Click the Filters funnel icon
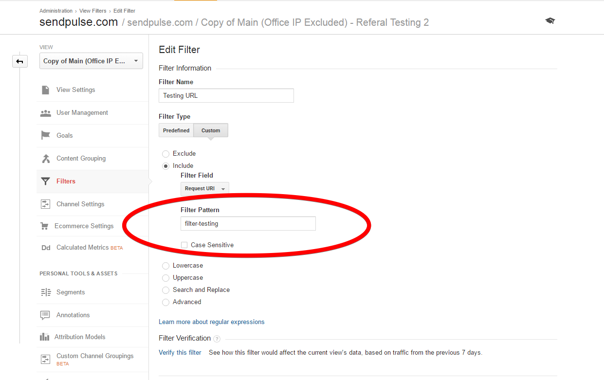The width and height of the screenshot is (604, 380). coord(45,181)
